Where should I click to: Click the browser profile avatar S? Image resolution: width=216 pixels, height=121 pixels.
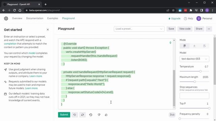click(207, 10)
